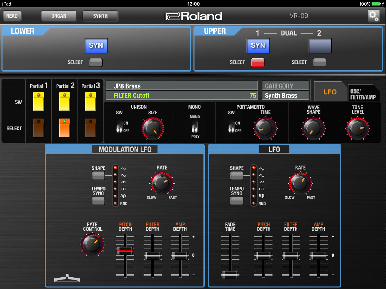386x289 pixels.
Task: Tap the blank Upper 2 tone button
Action: (320, 46)
